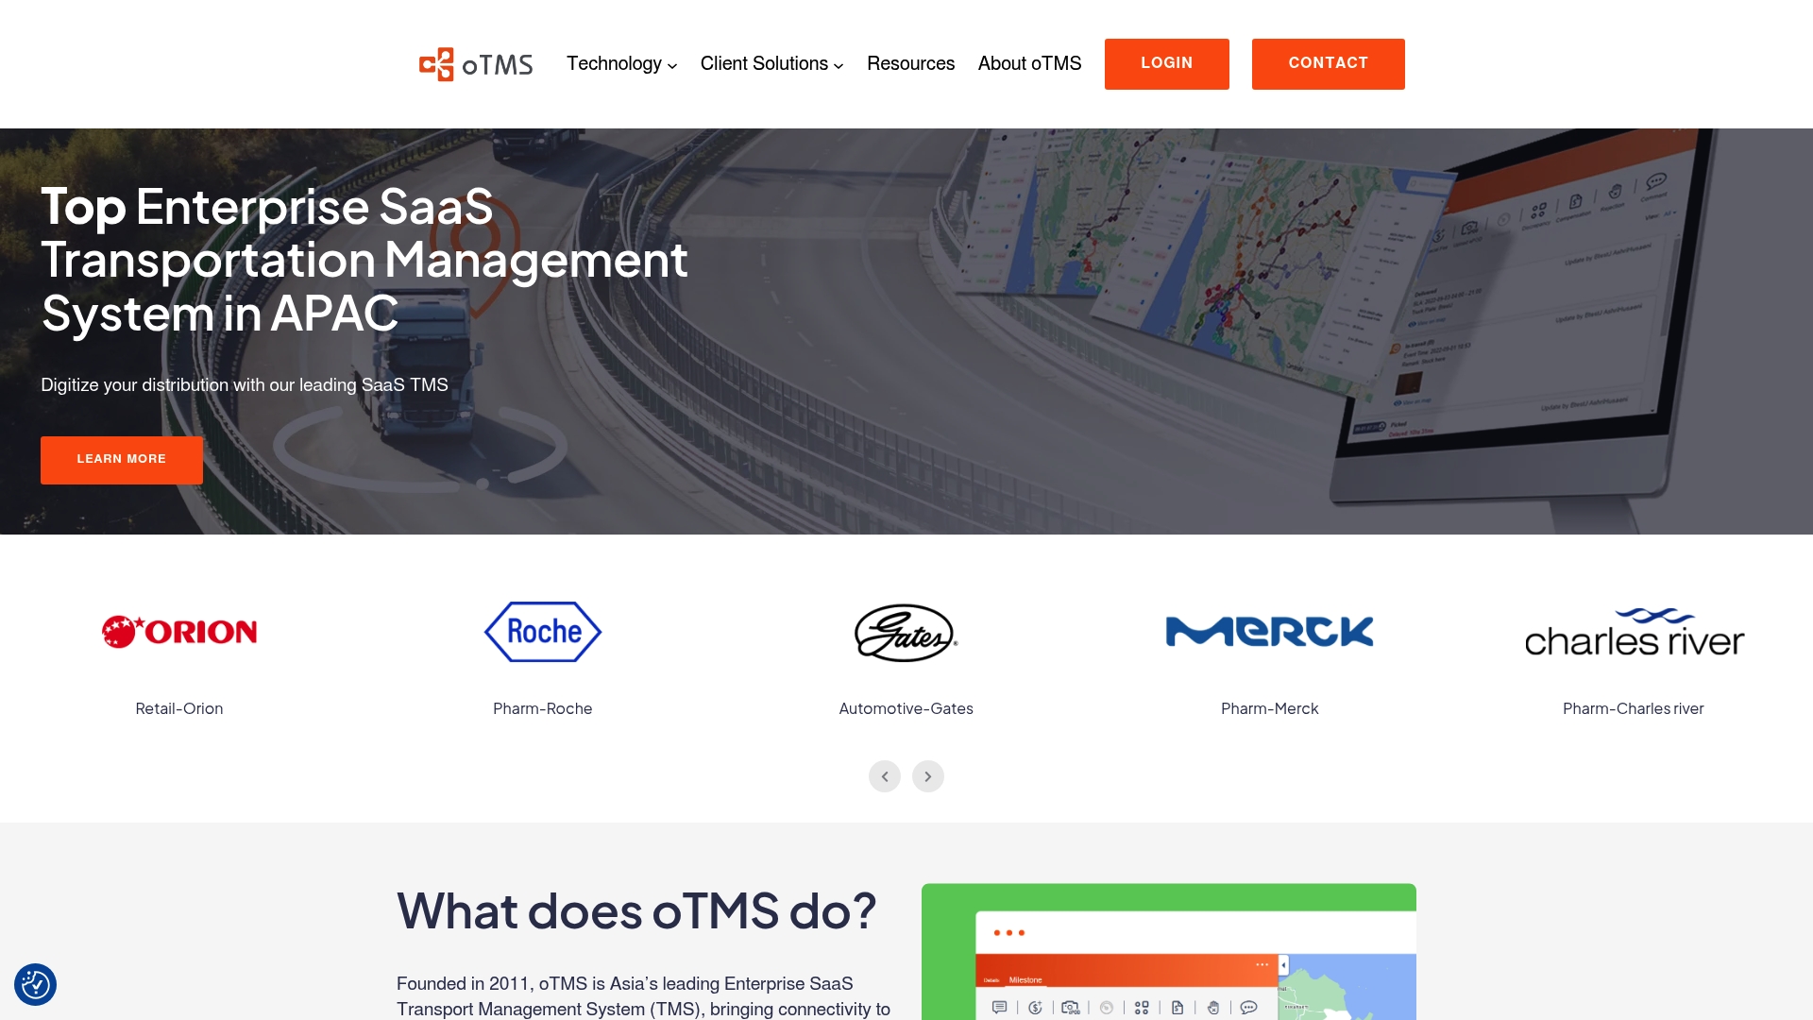Open the About oTMS menu item

(x=1030, y=64)
